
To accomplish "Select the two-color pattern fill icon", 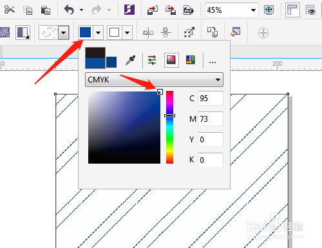I will click(23, 33).
